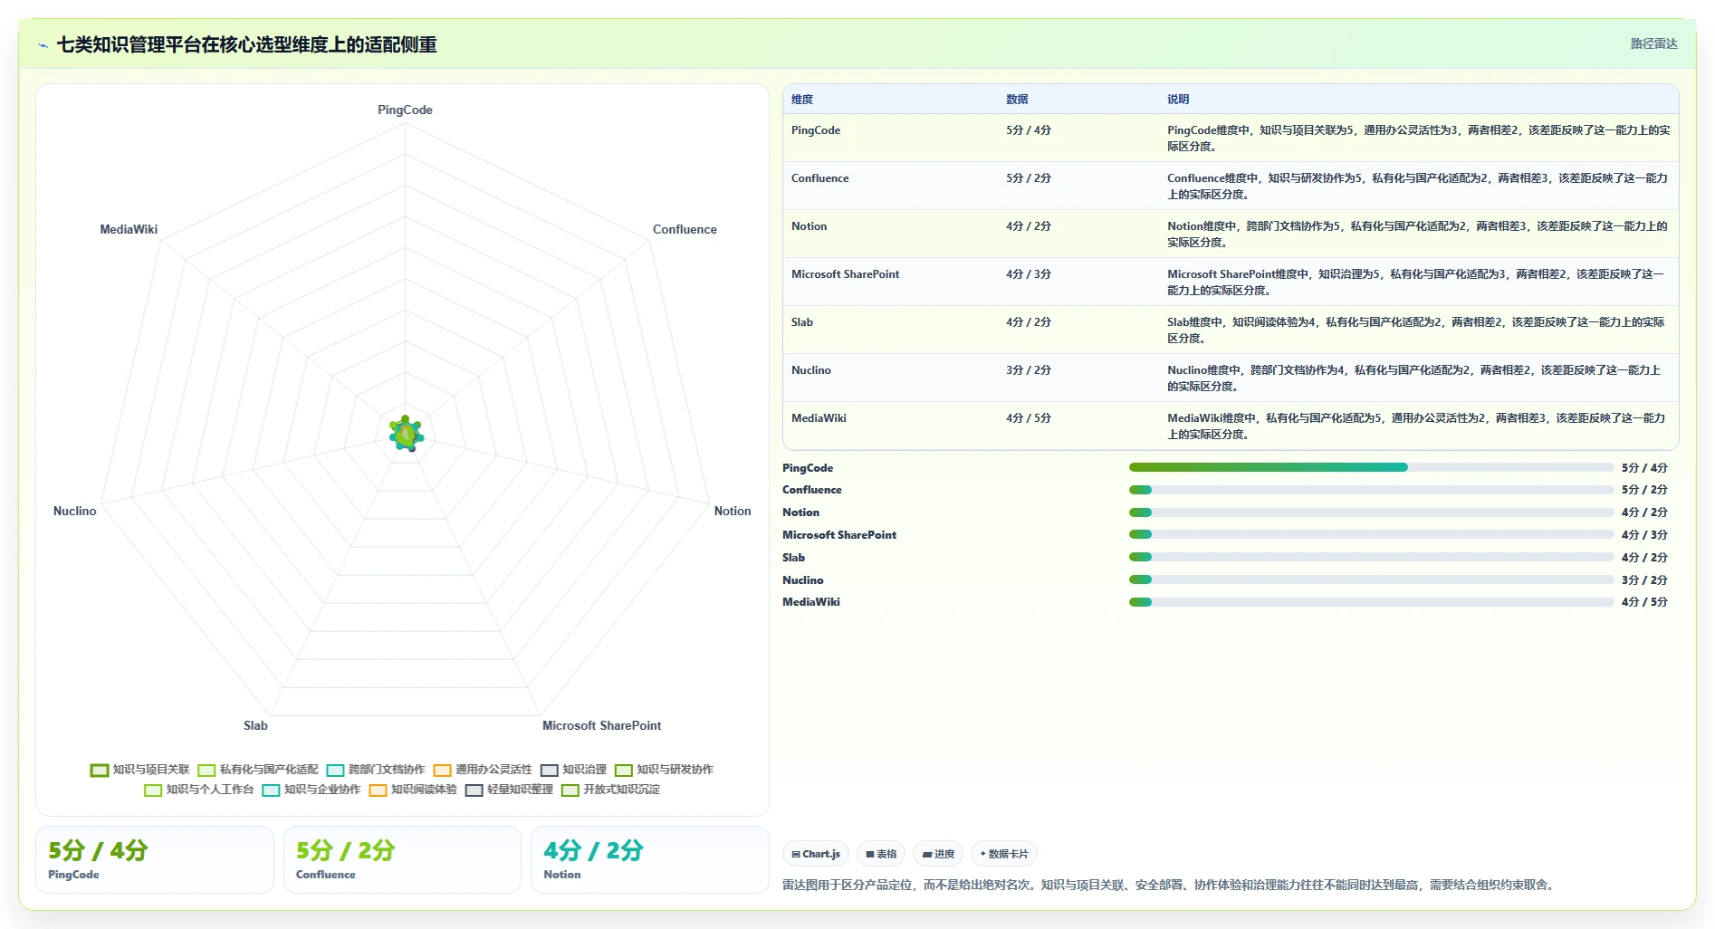Click the Chart.js chip
This screenshot has width=1715, height=929.
[816, 854]
